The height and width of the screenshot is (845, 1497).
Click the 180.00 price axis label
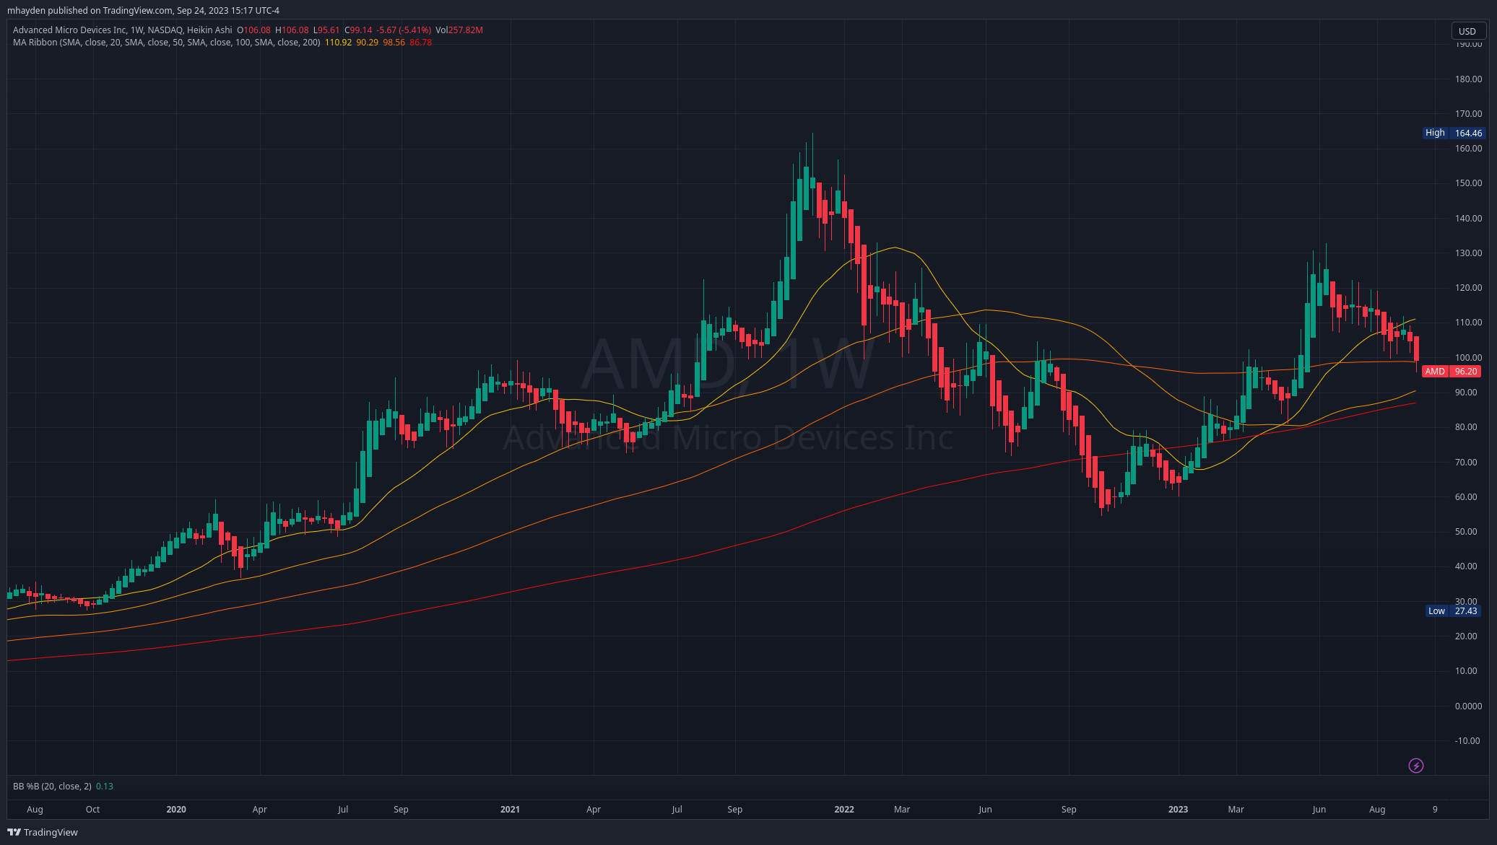click(1468, 79)
